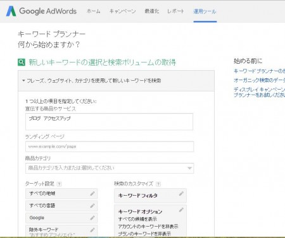Screen dimensions: 285x238
Task: Click the すべての地域 targeting box
Action: point(61,194)
